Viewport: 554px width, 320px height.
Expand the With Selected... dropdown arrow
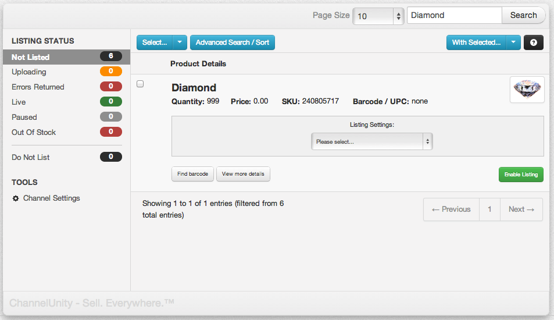click(513, 42)
